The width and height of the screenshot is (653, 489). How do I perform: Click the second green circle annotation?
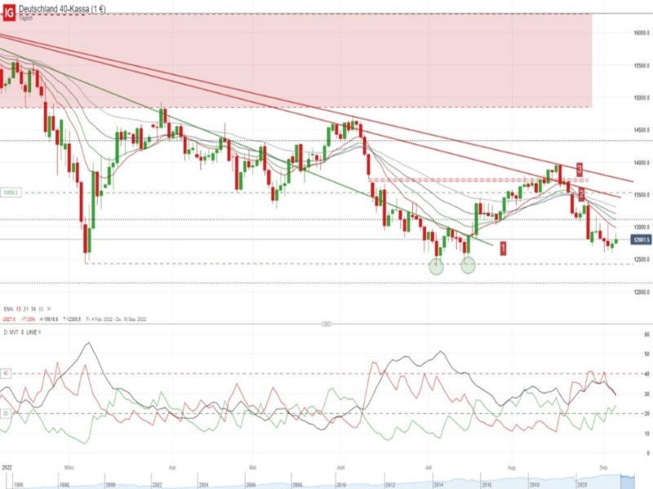pyautogui.click(x=468, y=266)
